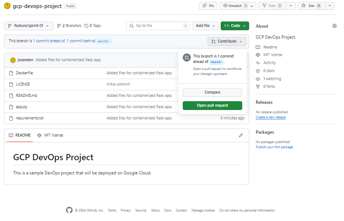Open the 'Initial commit' message for LICENSE
The width and height of the screenshot is (344, 221).
(118, 84)
